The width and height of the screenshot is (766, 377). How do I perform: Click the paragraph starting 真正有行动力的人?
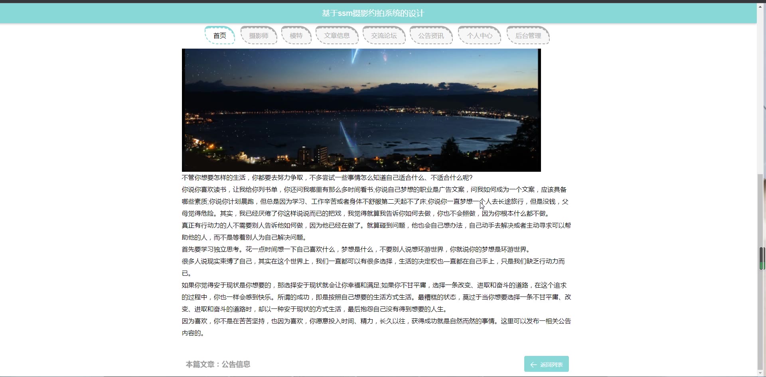click(376, 232)
